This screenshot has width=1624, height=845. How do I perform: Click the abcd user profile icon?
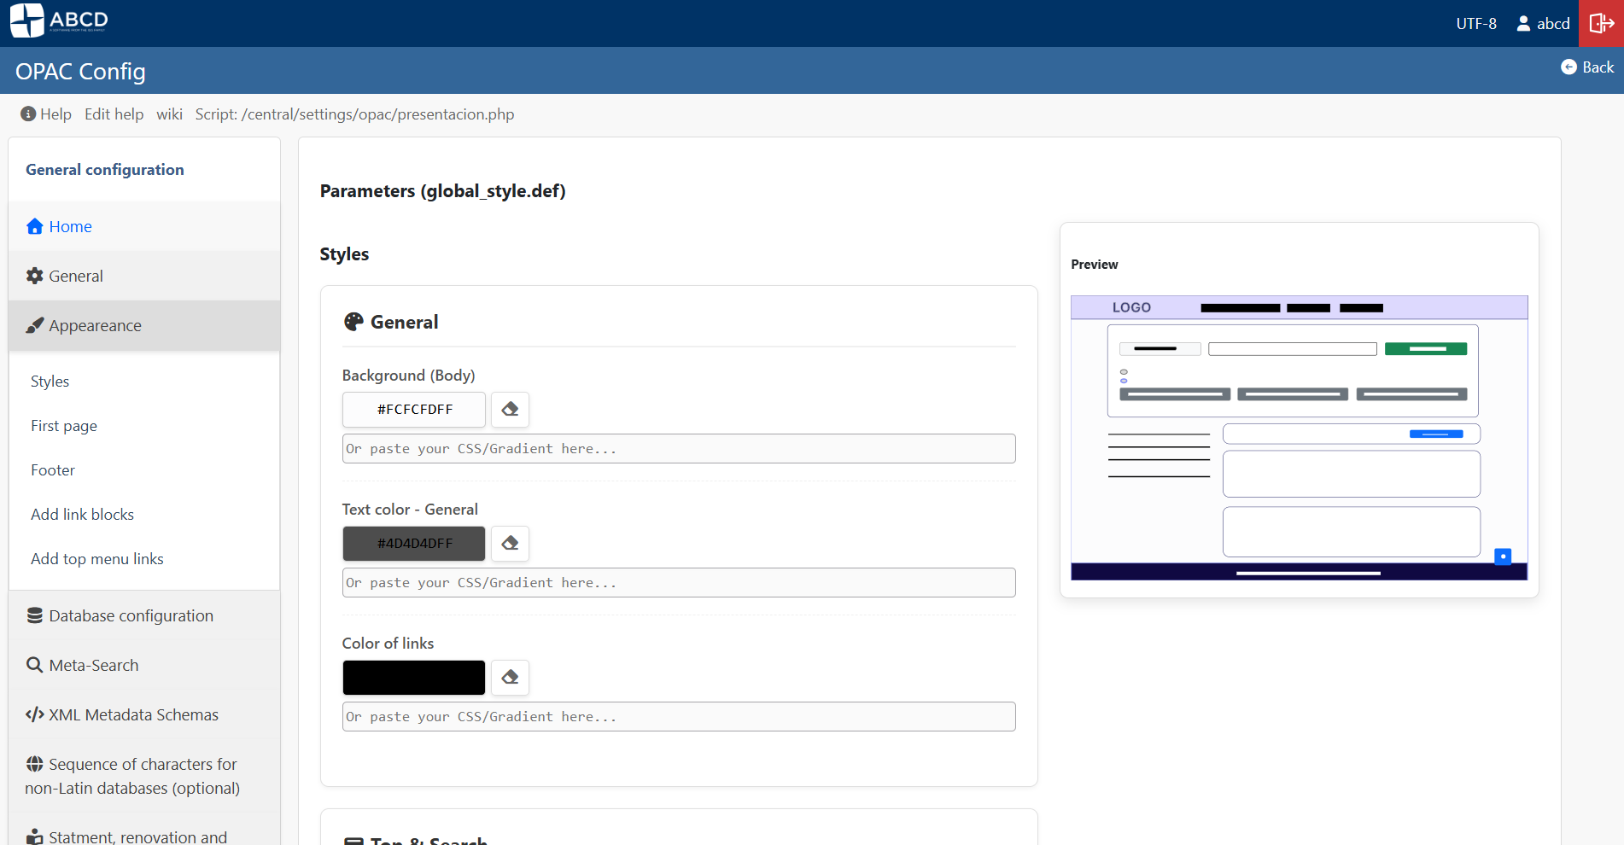(x=1523, y=24)
